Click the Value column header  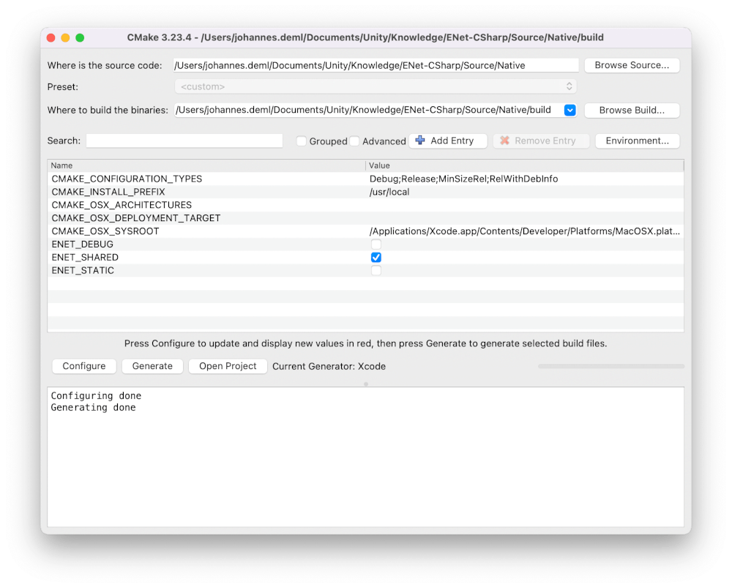click(x=525, y=165)
